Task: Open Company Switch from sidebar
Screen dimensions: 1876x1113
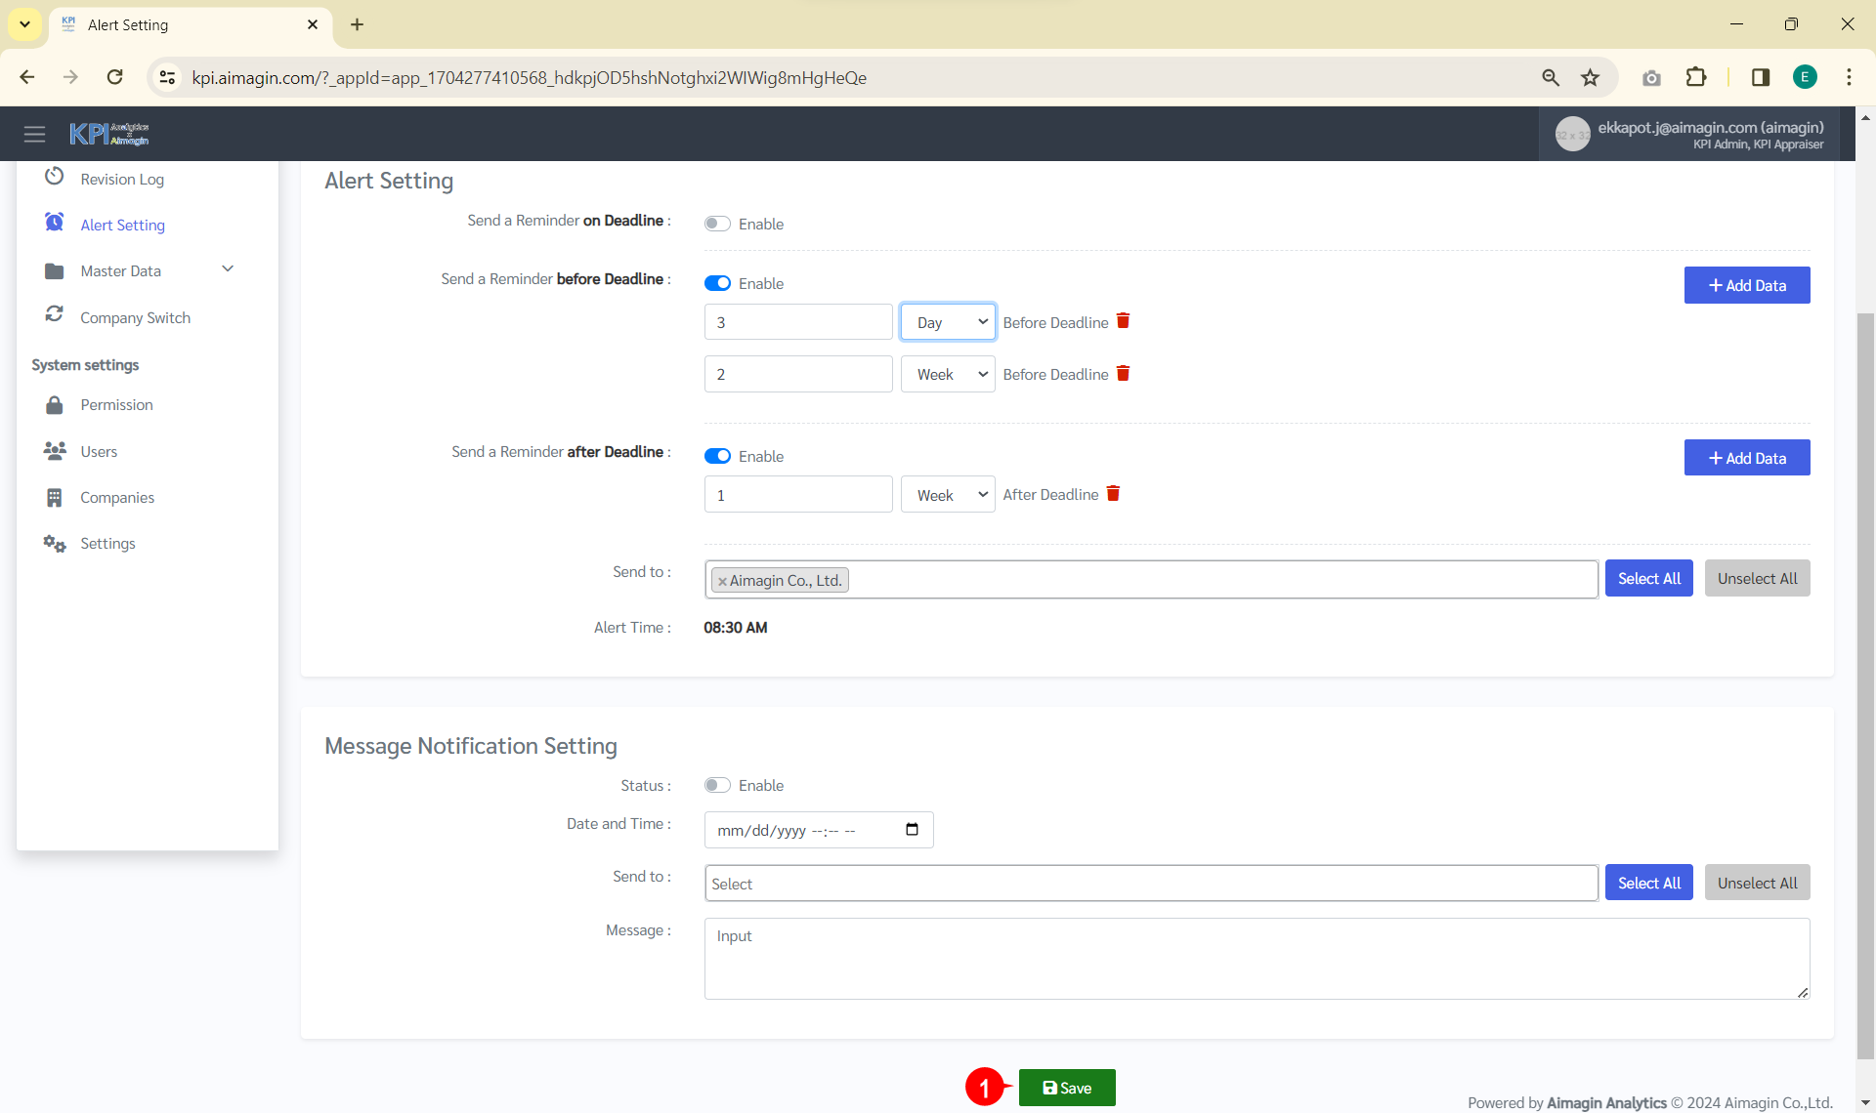Action: tap(135, 317)
